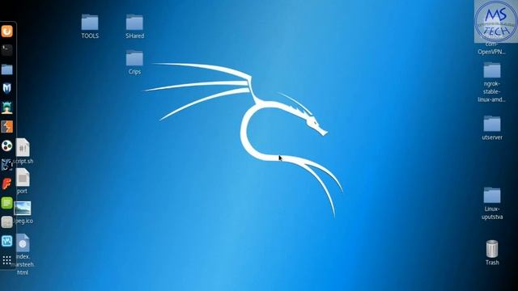
Task: Select the index html file icon
Action: click(x=23, y=242)
